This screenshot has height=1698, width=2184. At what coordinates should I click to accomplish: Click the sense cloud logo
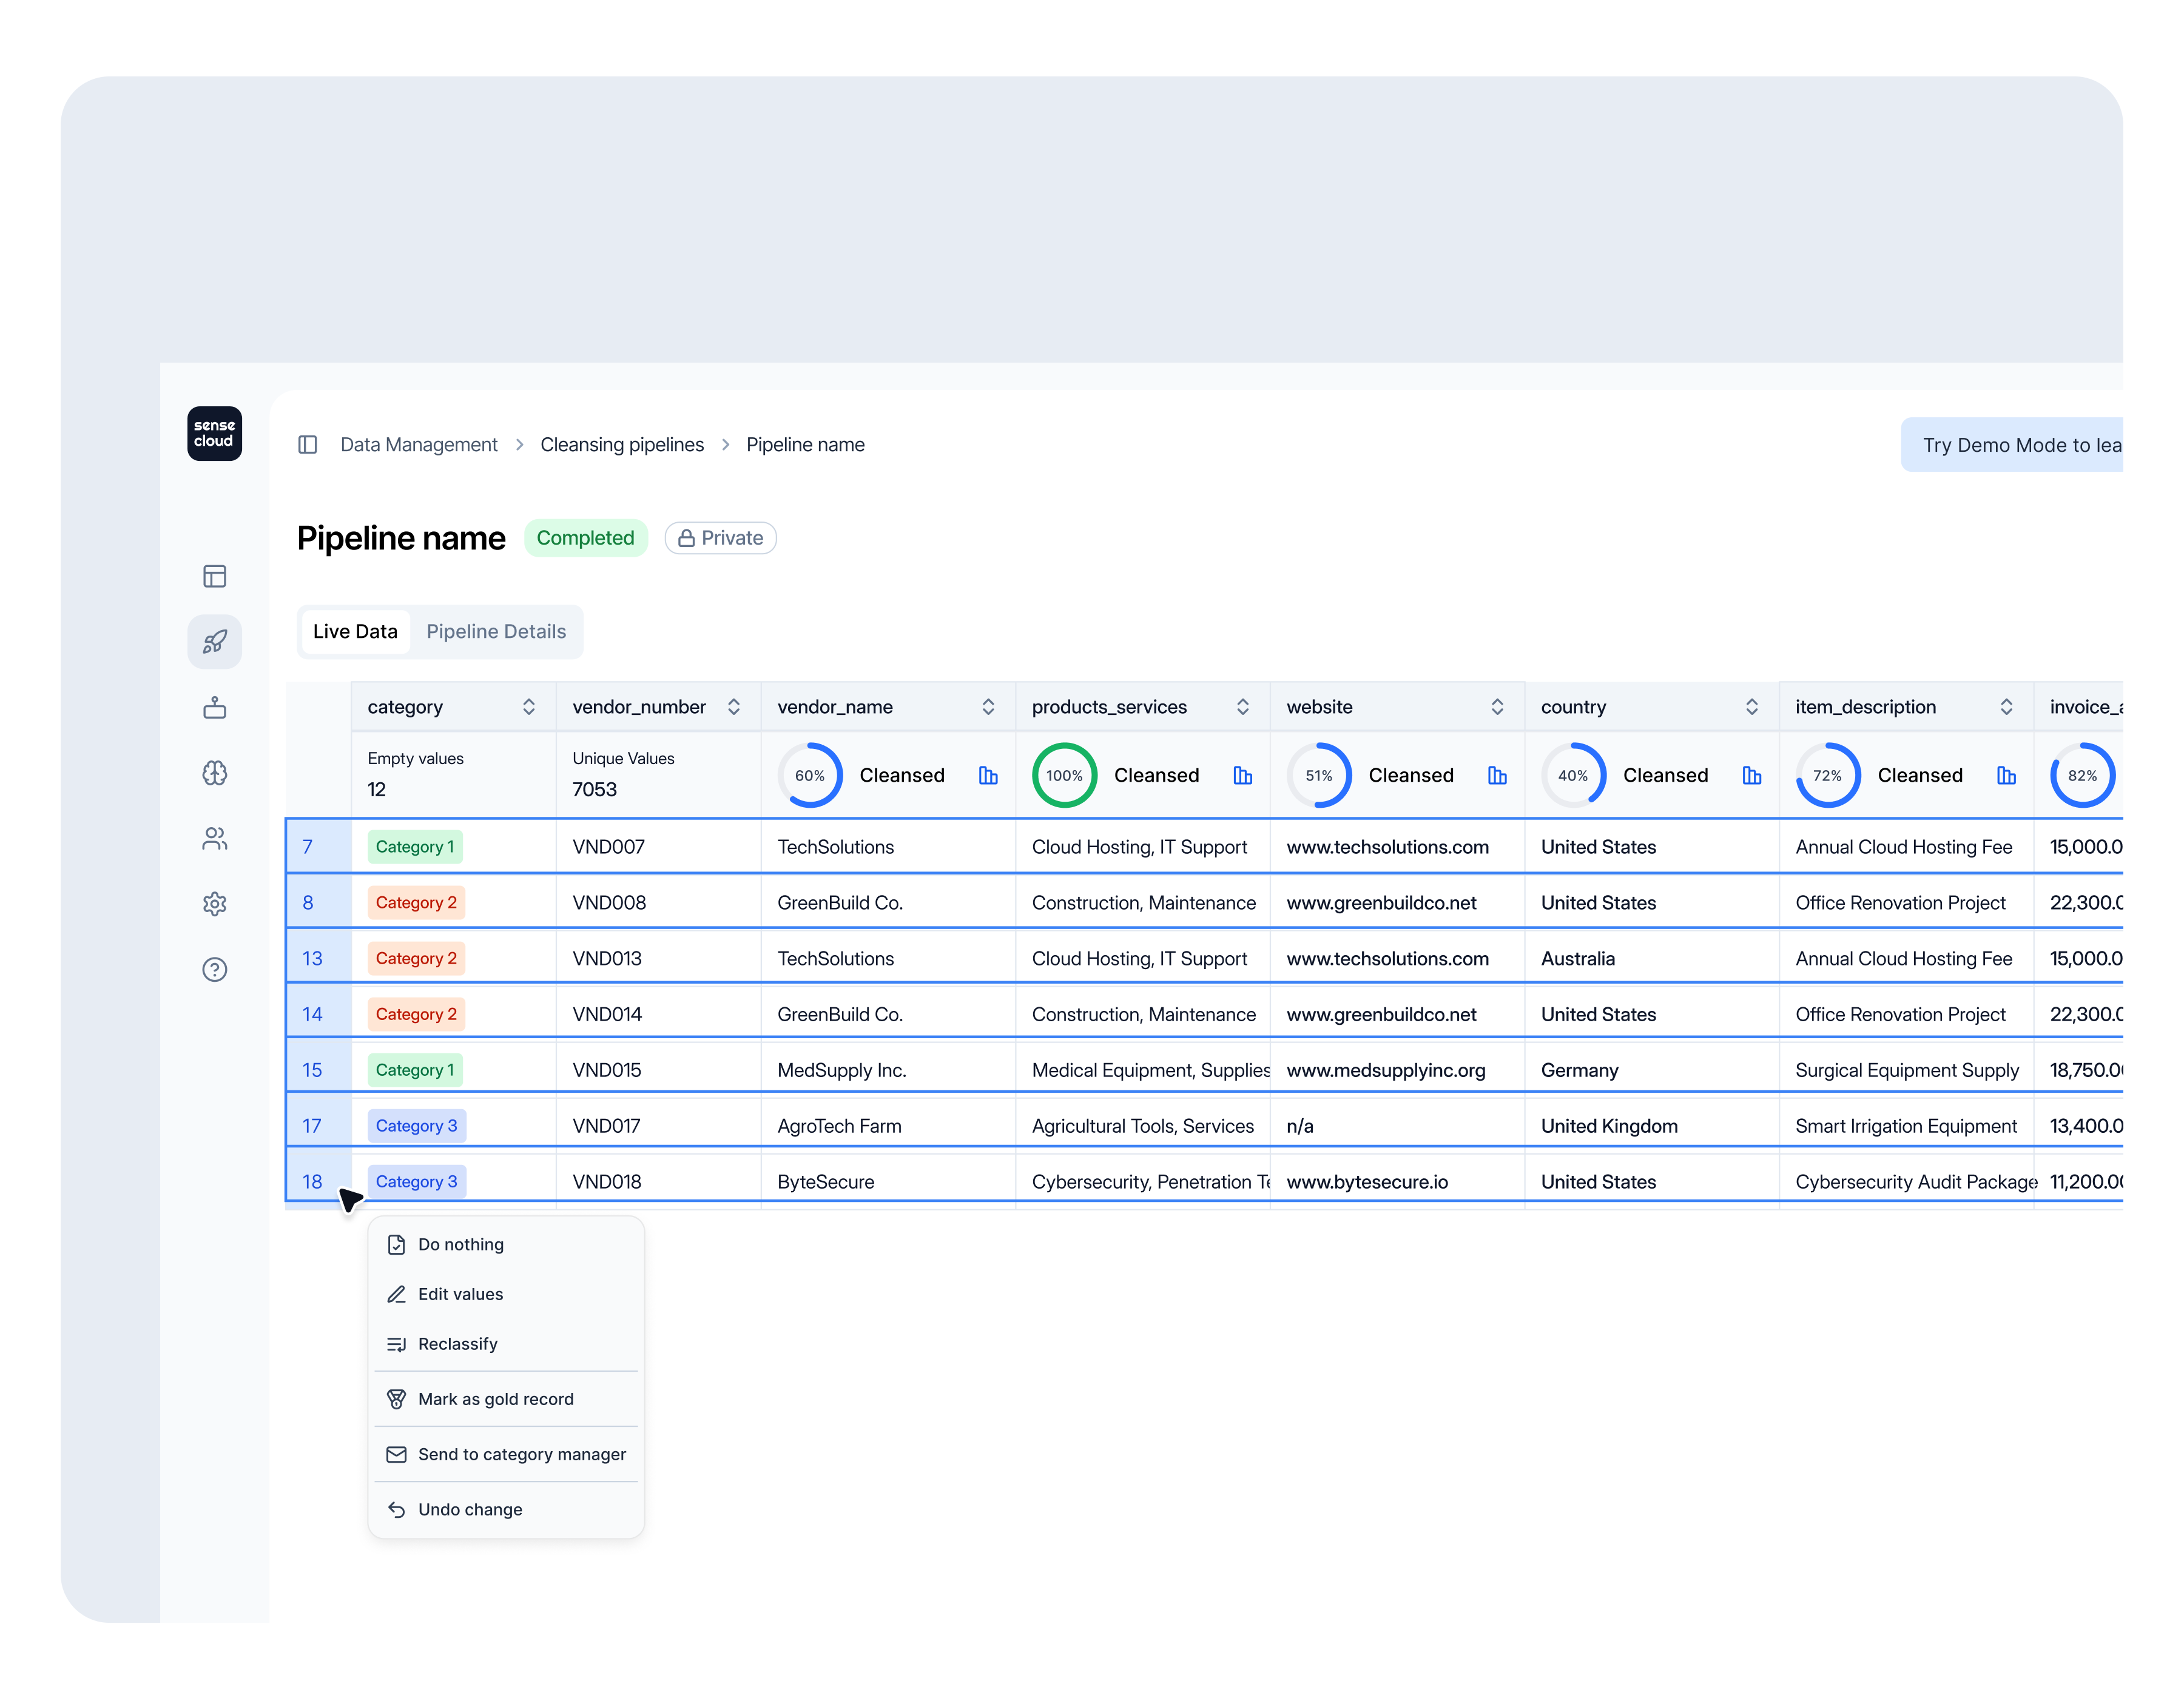214,433
